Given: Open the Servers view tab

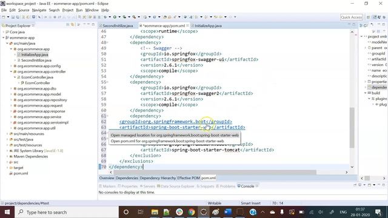Looking at the screenshot, I should click(147, 186).
